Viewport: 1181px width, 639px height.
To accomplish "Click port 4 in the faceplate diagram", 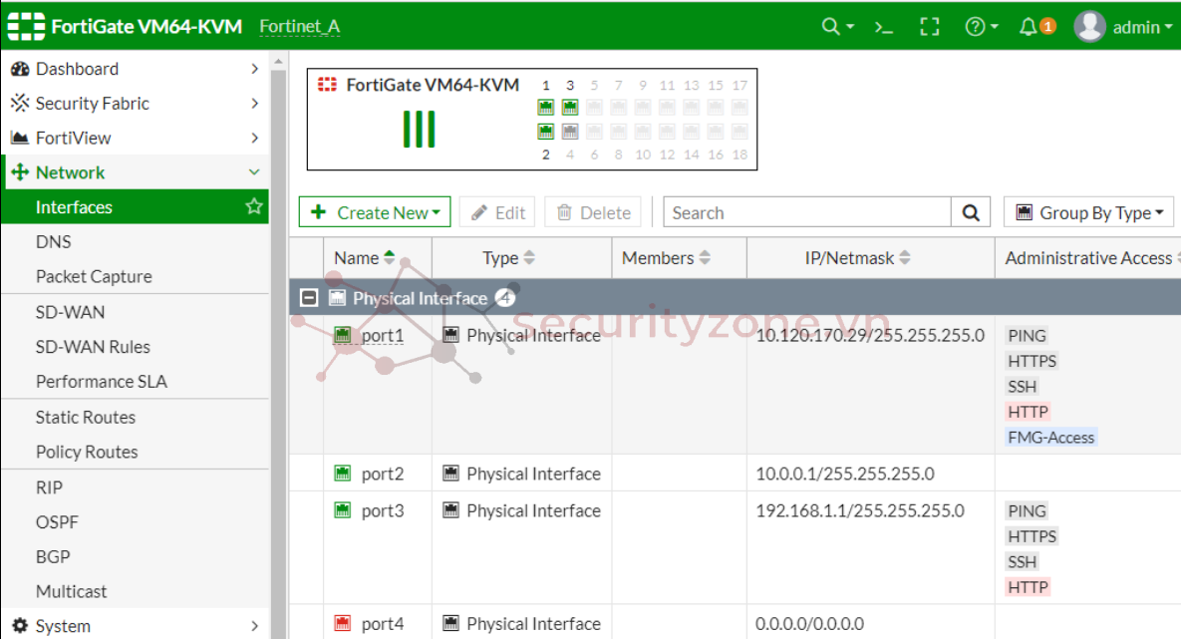I will click(x=570, y=132).
